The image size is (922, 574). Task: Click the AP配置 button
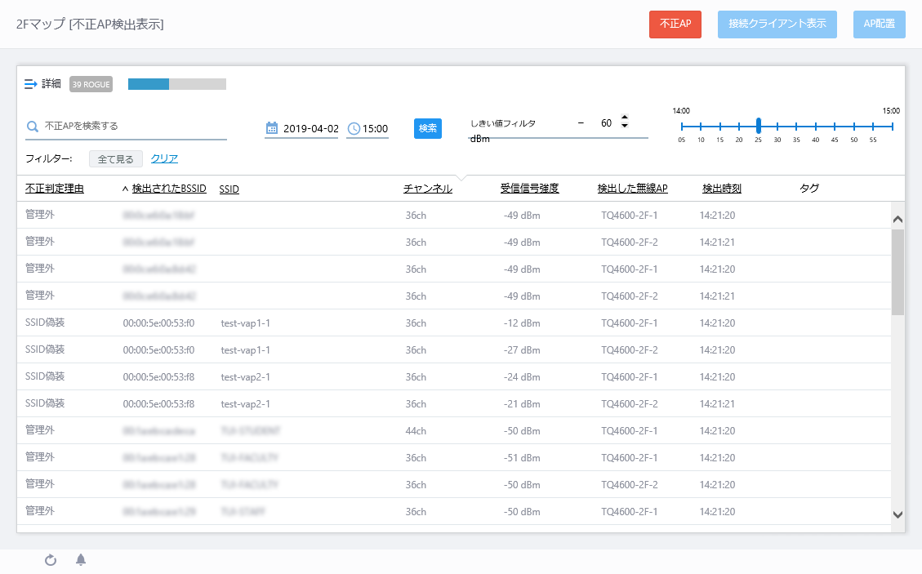(x=879, y=24)
